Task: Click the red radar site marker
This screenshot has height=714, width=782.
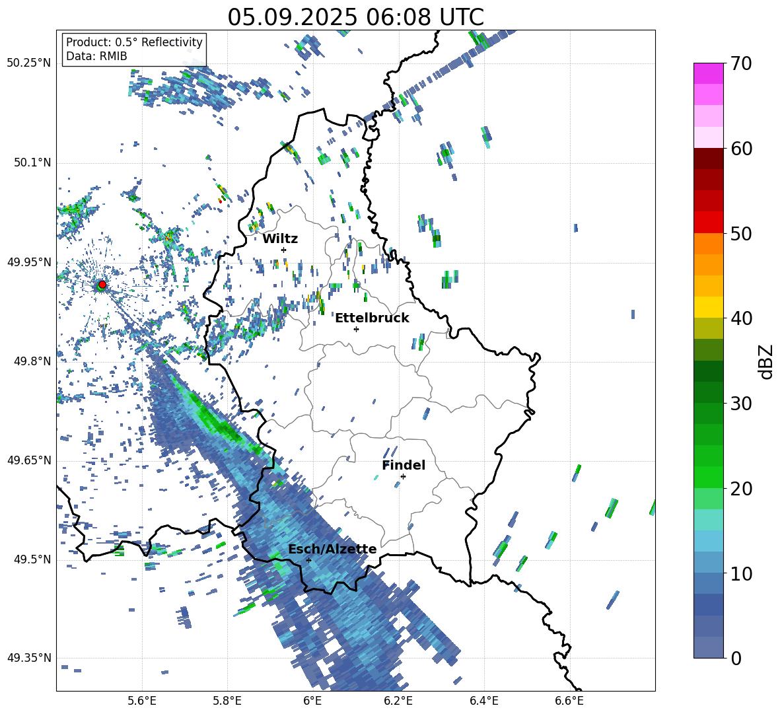Action: click(x=102, y=285)
